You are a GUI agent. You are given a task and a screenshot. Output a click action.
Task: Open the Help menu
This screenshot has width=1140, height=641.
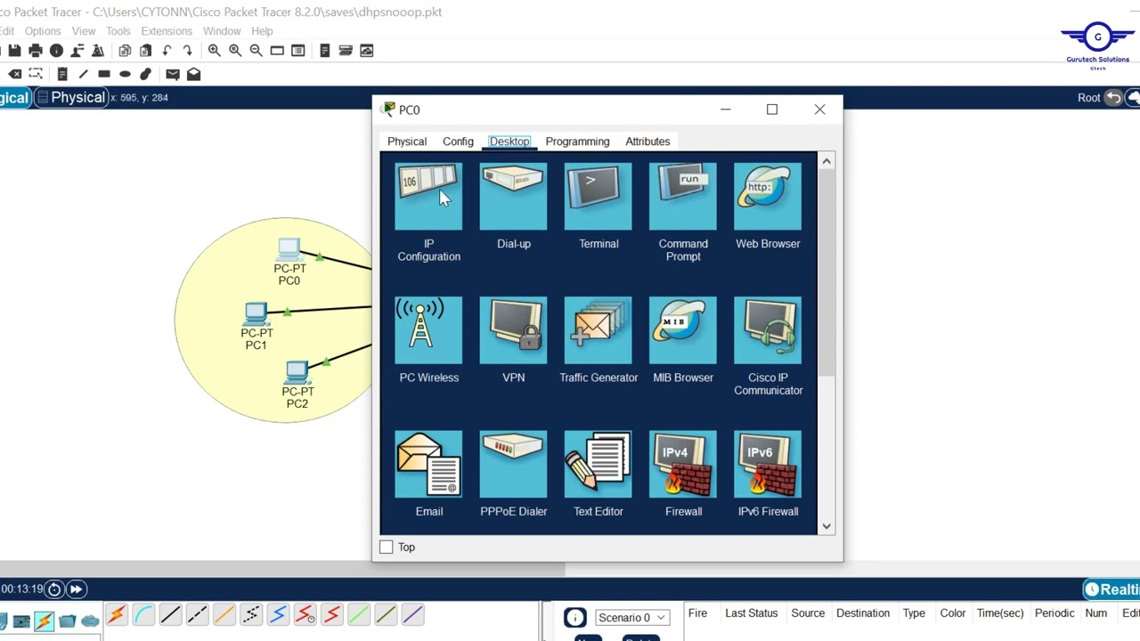[x=262, y=31]
